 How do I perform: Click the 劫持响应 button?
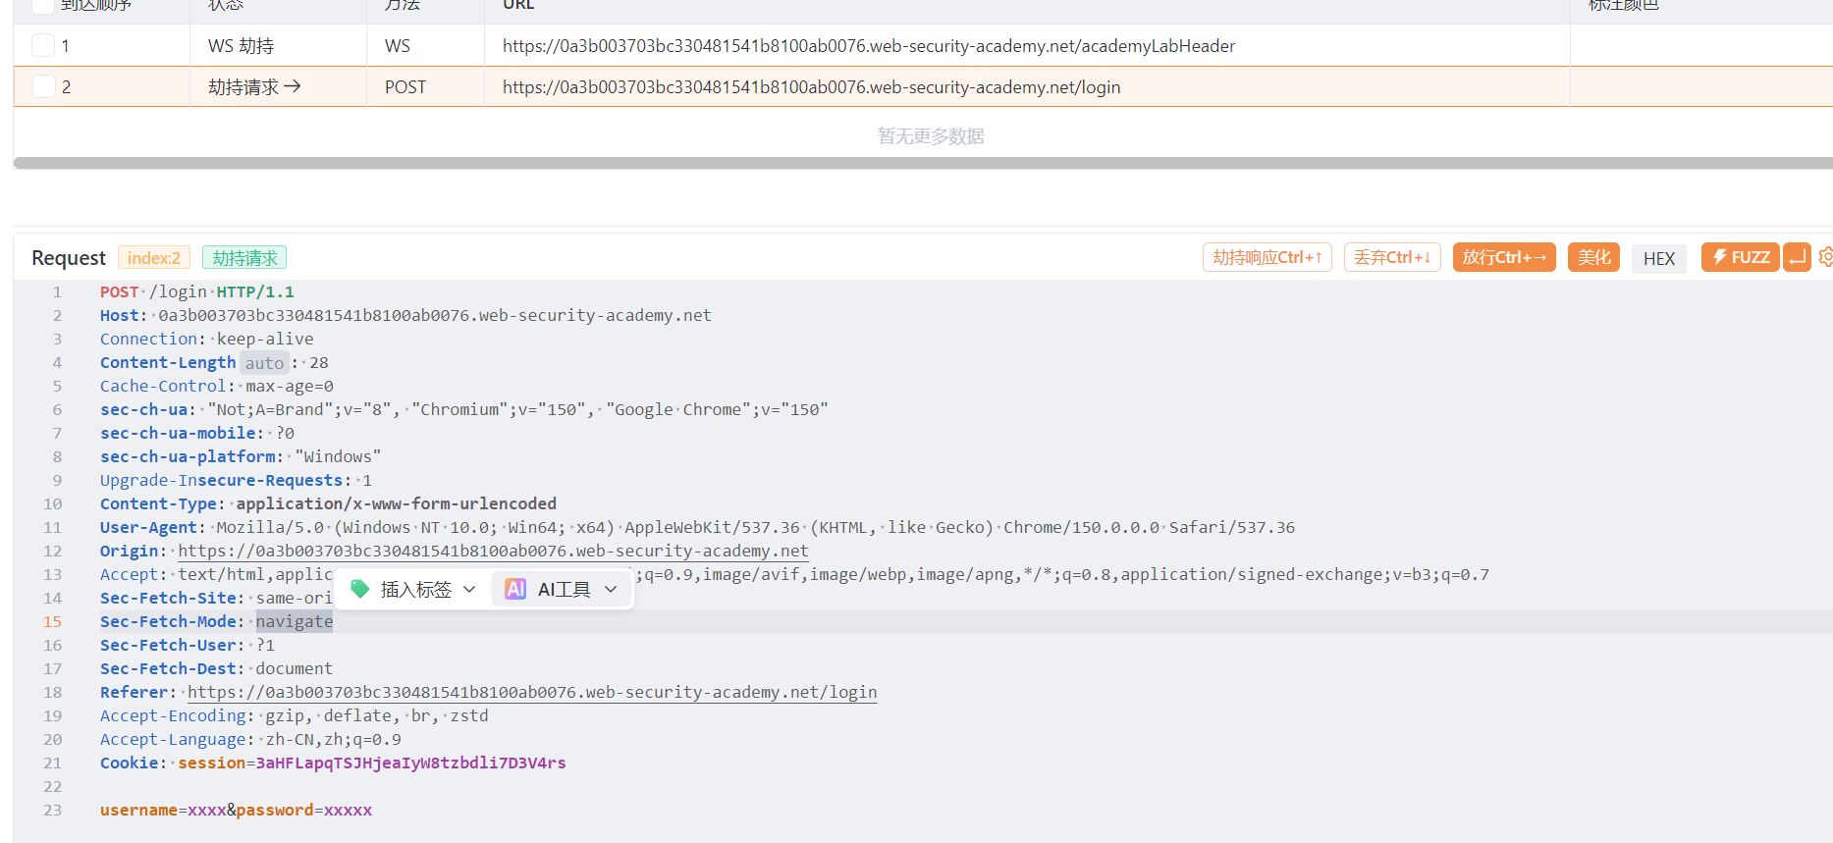tap(1267, 257)
